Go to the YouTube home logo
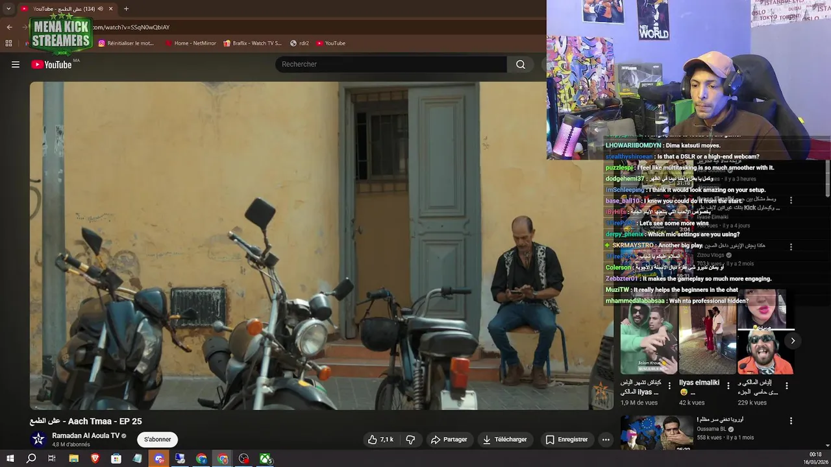The height and width of the screenshot is (467, 831). click(51, 64)
